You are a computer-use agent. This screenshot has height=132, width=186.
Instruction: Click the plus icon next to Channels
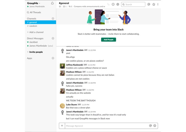(53, 18)
